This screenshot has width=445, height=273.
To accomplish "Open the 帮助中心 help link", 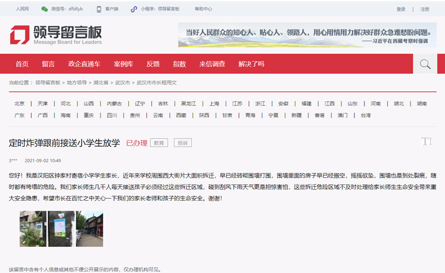I will point(203,9).
